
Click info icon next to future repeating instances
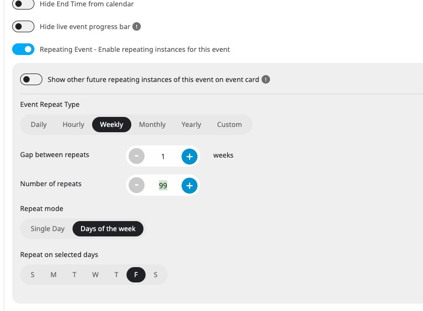coord(266,79)
